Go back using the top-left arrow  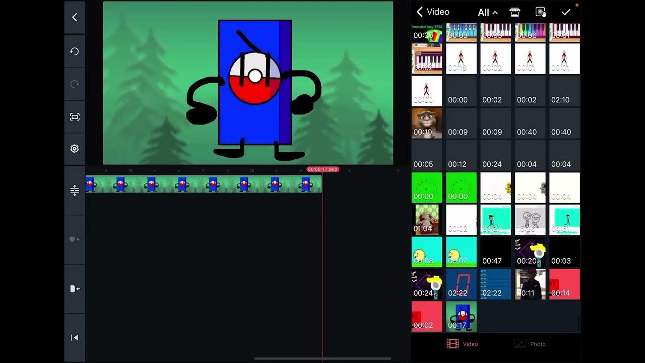(x=75, y=17)
